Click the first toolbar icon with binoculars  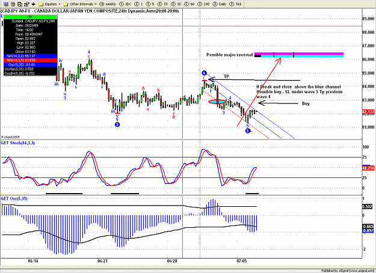[6, 4]
